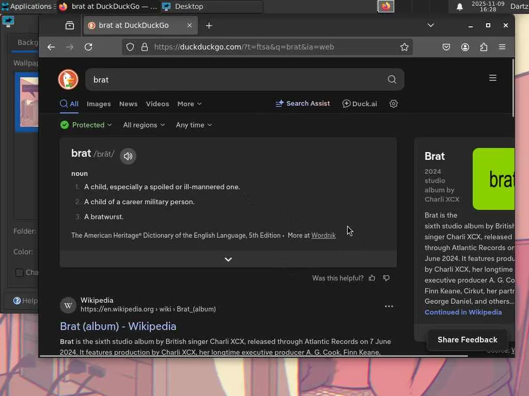Open search settings gear icon
529x396 pixels.
pyautogui.click(x=393, y=104)
